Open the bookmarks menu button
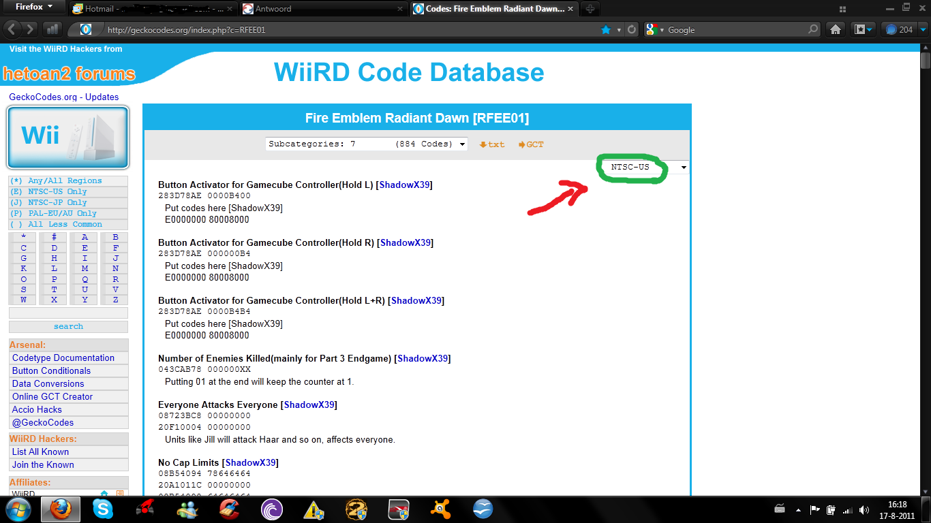 tap(864, 29)
